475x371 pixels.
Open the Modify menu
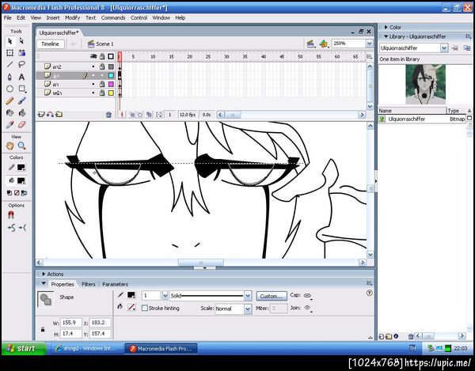[73, 18]
